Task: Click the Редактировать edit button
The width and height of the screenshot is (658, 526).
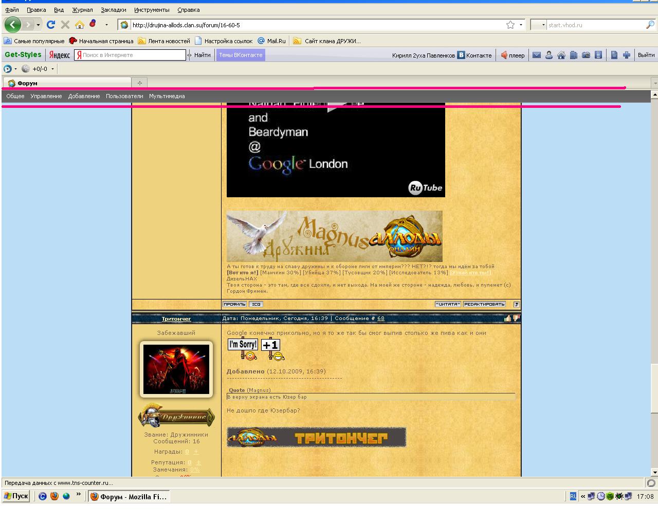Action: coord(484,304)
